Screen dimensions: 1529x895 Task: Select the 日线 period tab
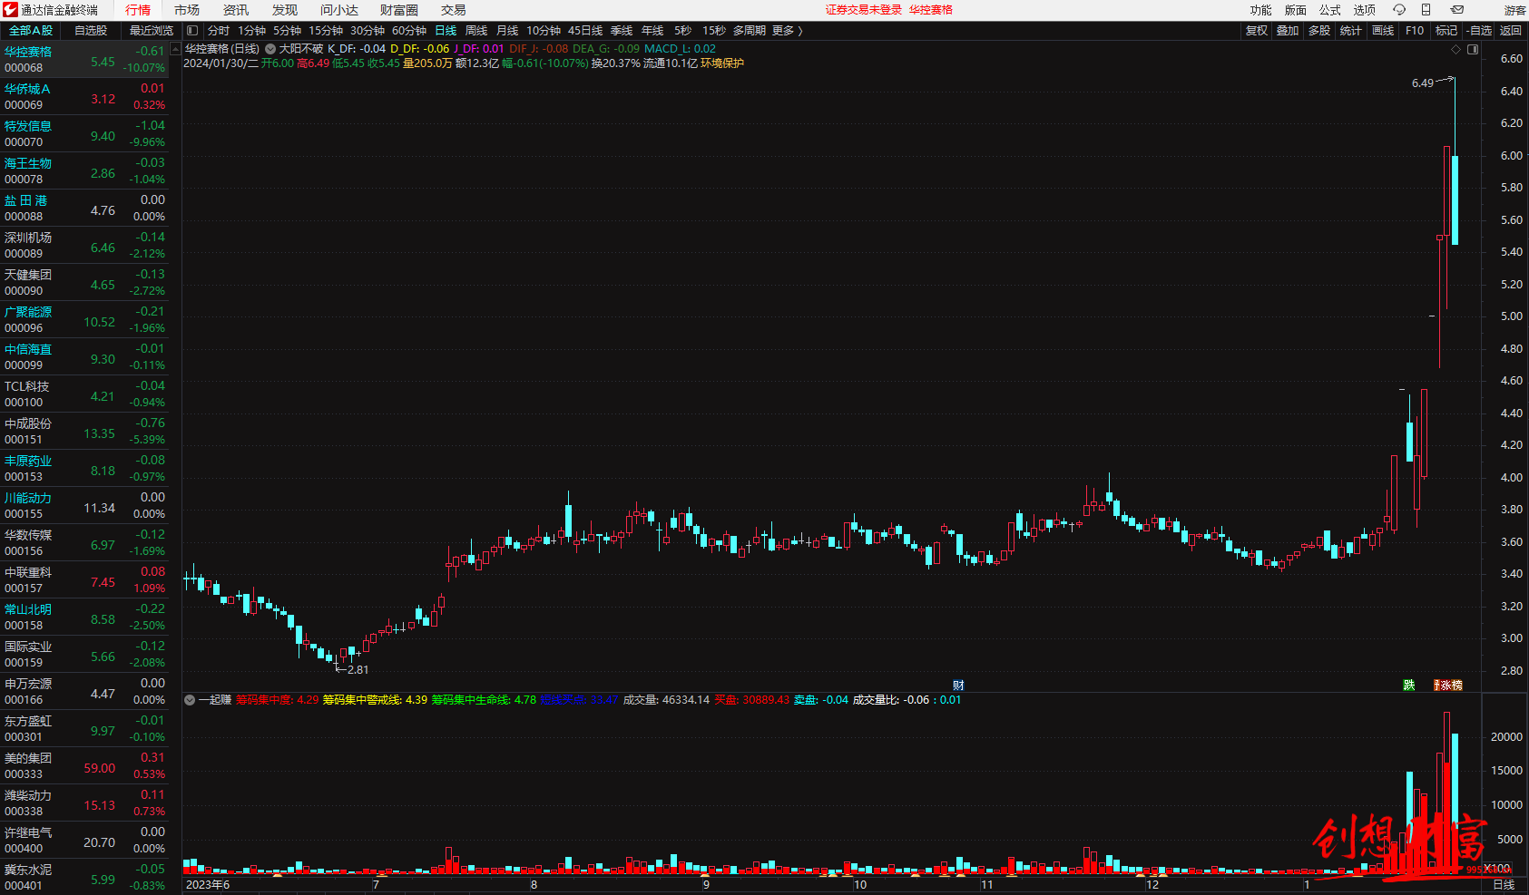pos(446,31)
